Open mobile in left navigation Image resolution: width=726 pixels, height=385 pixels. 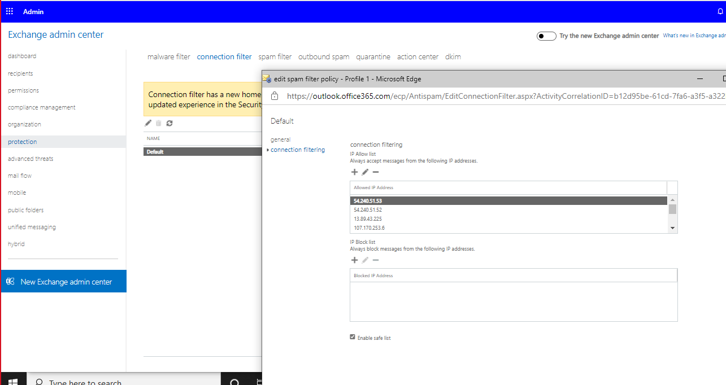17,193
